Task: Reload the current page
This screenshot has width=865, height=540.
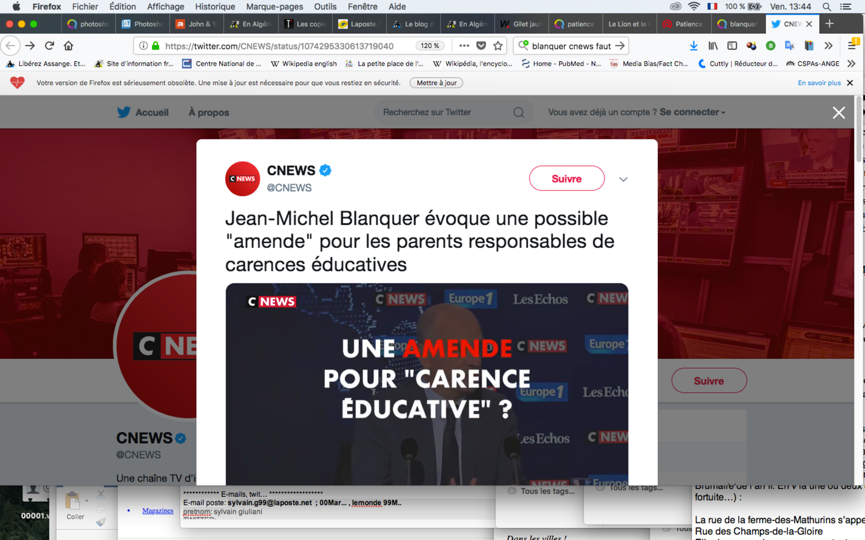Action: click(x=49, y=46)
